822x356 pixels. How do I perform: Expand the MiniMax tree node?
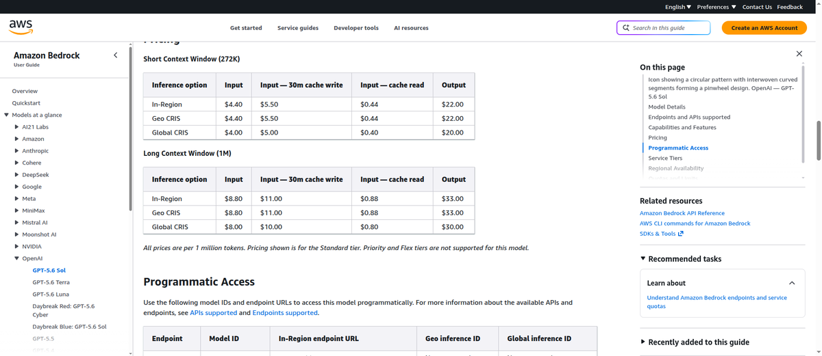tap(17, 210)
